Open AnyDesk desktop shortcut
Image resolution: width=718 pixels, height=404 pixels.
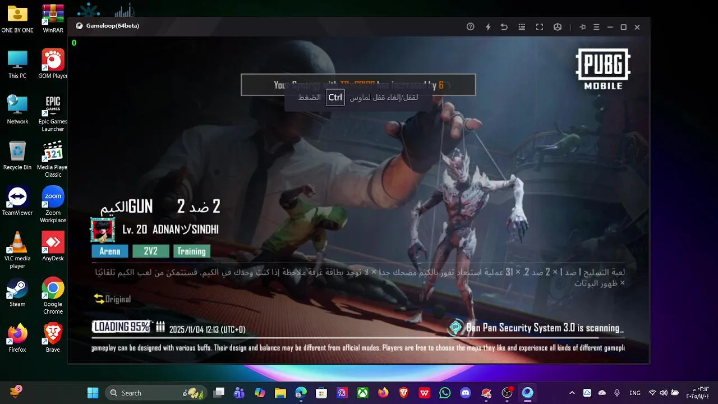[x=53, y=247]
